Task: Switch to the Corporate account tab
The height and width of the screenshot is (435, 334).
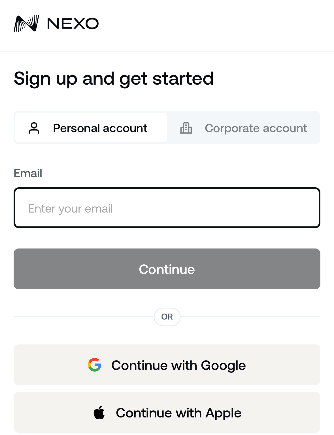Action: (244, 128)
